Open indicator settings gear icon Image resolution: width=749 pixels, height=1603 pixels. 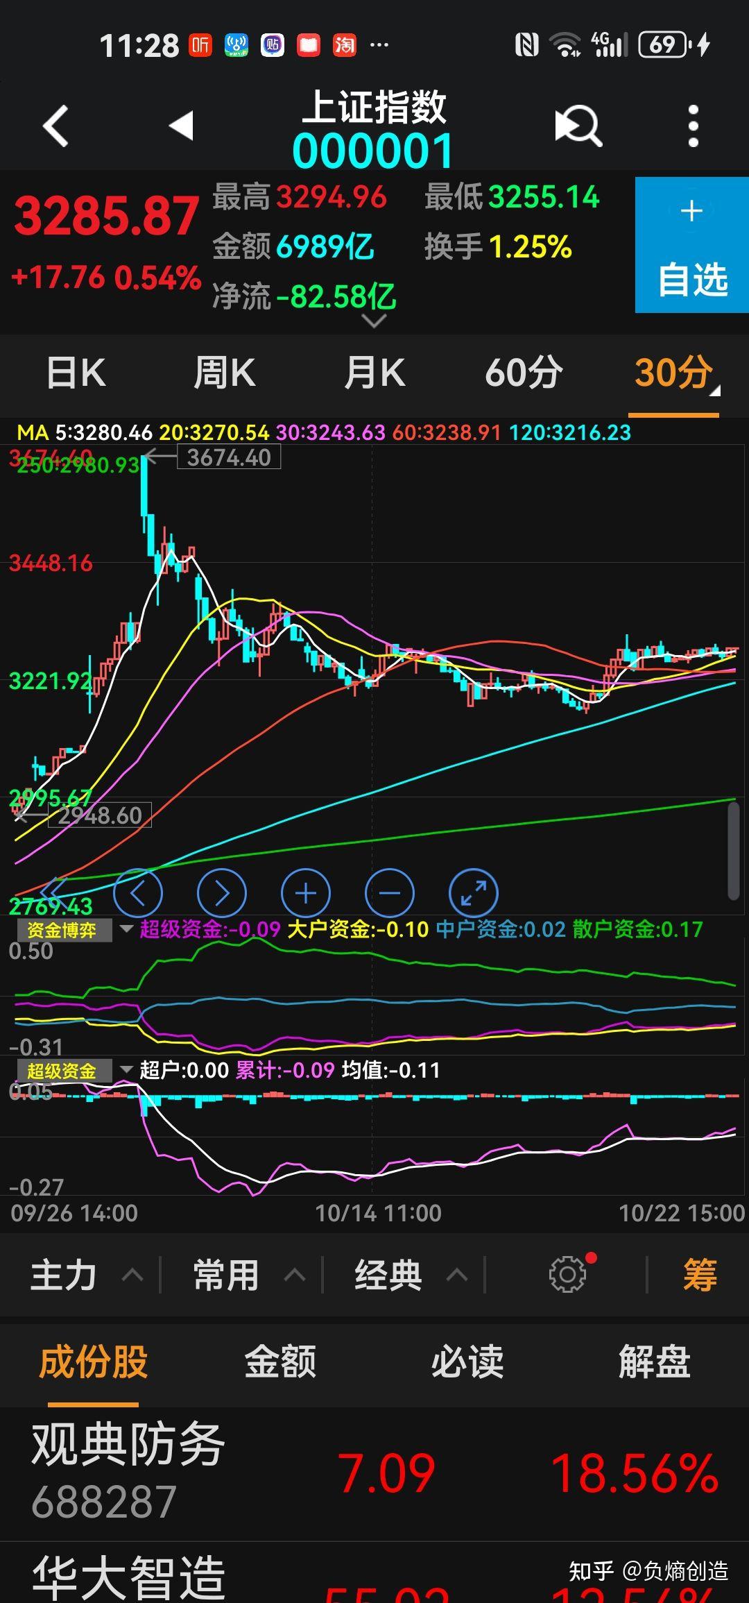568,1274
